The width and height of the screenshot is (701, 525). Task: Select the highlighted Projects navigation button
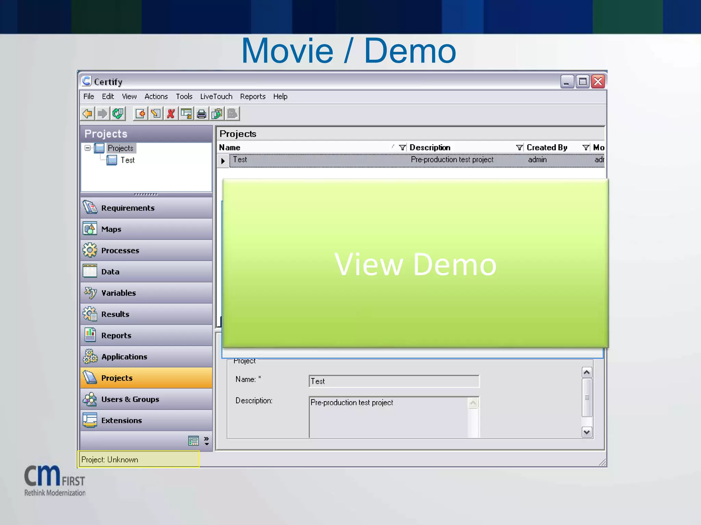pos(146,378)
